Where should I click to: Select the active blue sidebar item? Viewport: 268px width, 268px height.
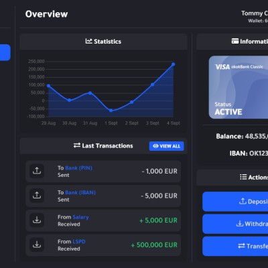tap(5, 52)
